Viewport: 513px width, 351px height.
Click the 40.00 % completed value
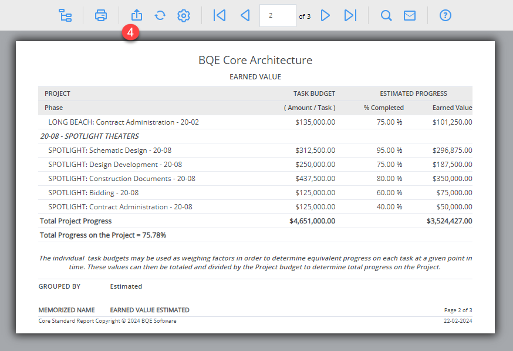point(389,207)
